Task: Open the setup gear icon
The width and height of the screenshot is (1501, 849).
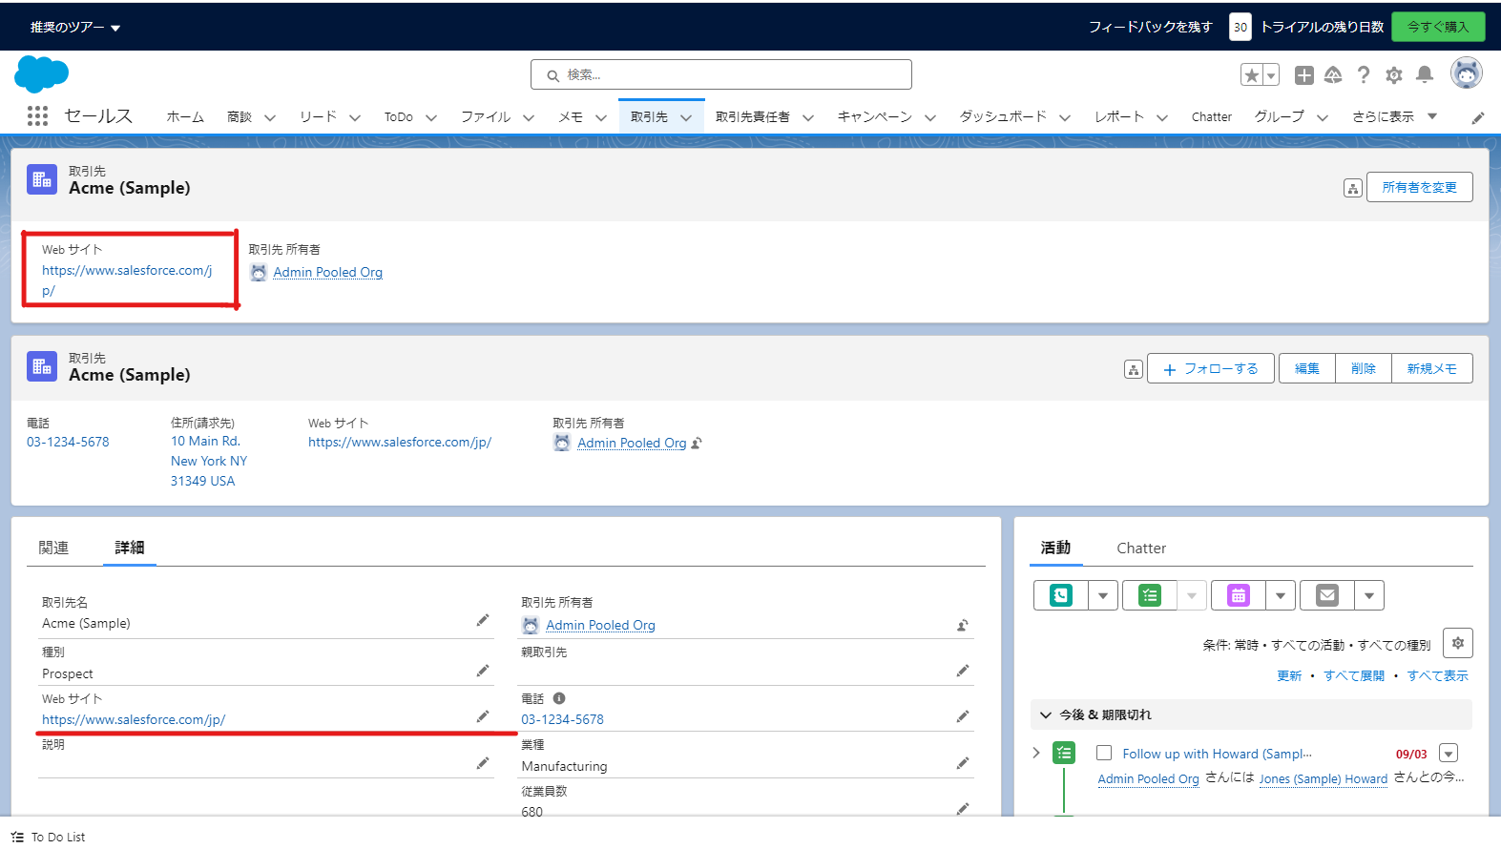Action: pos(1394,75)
